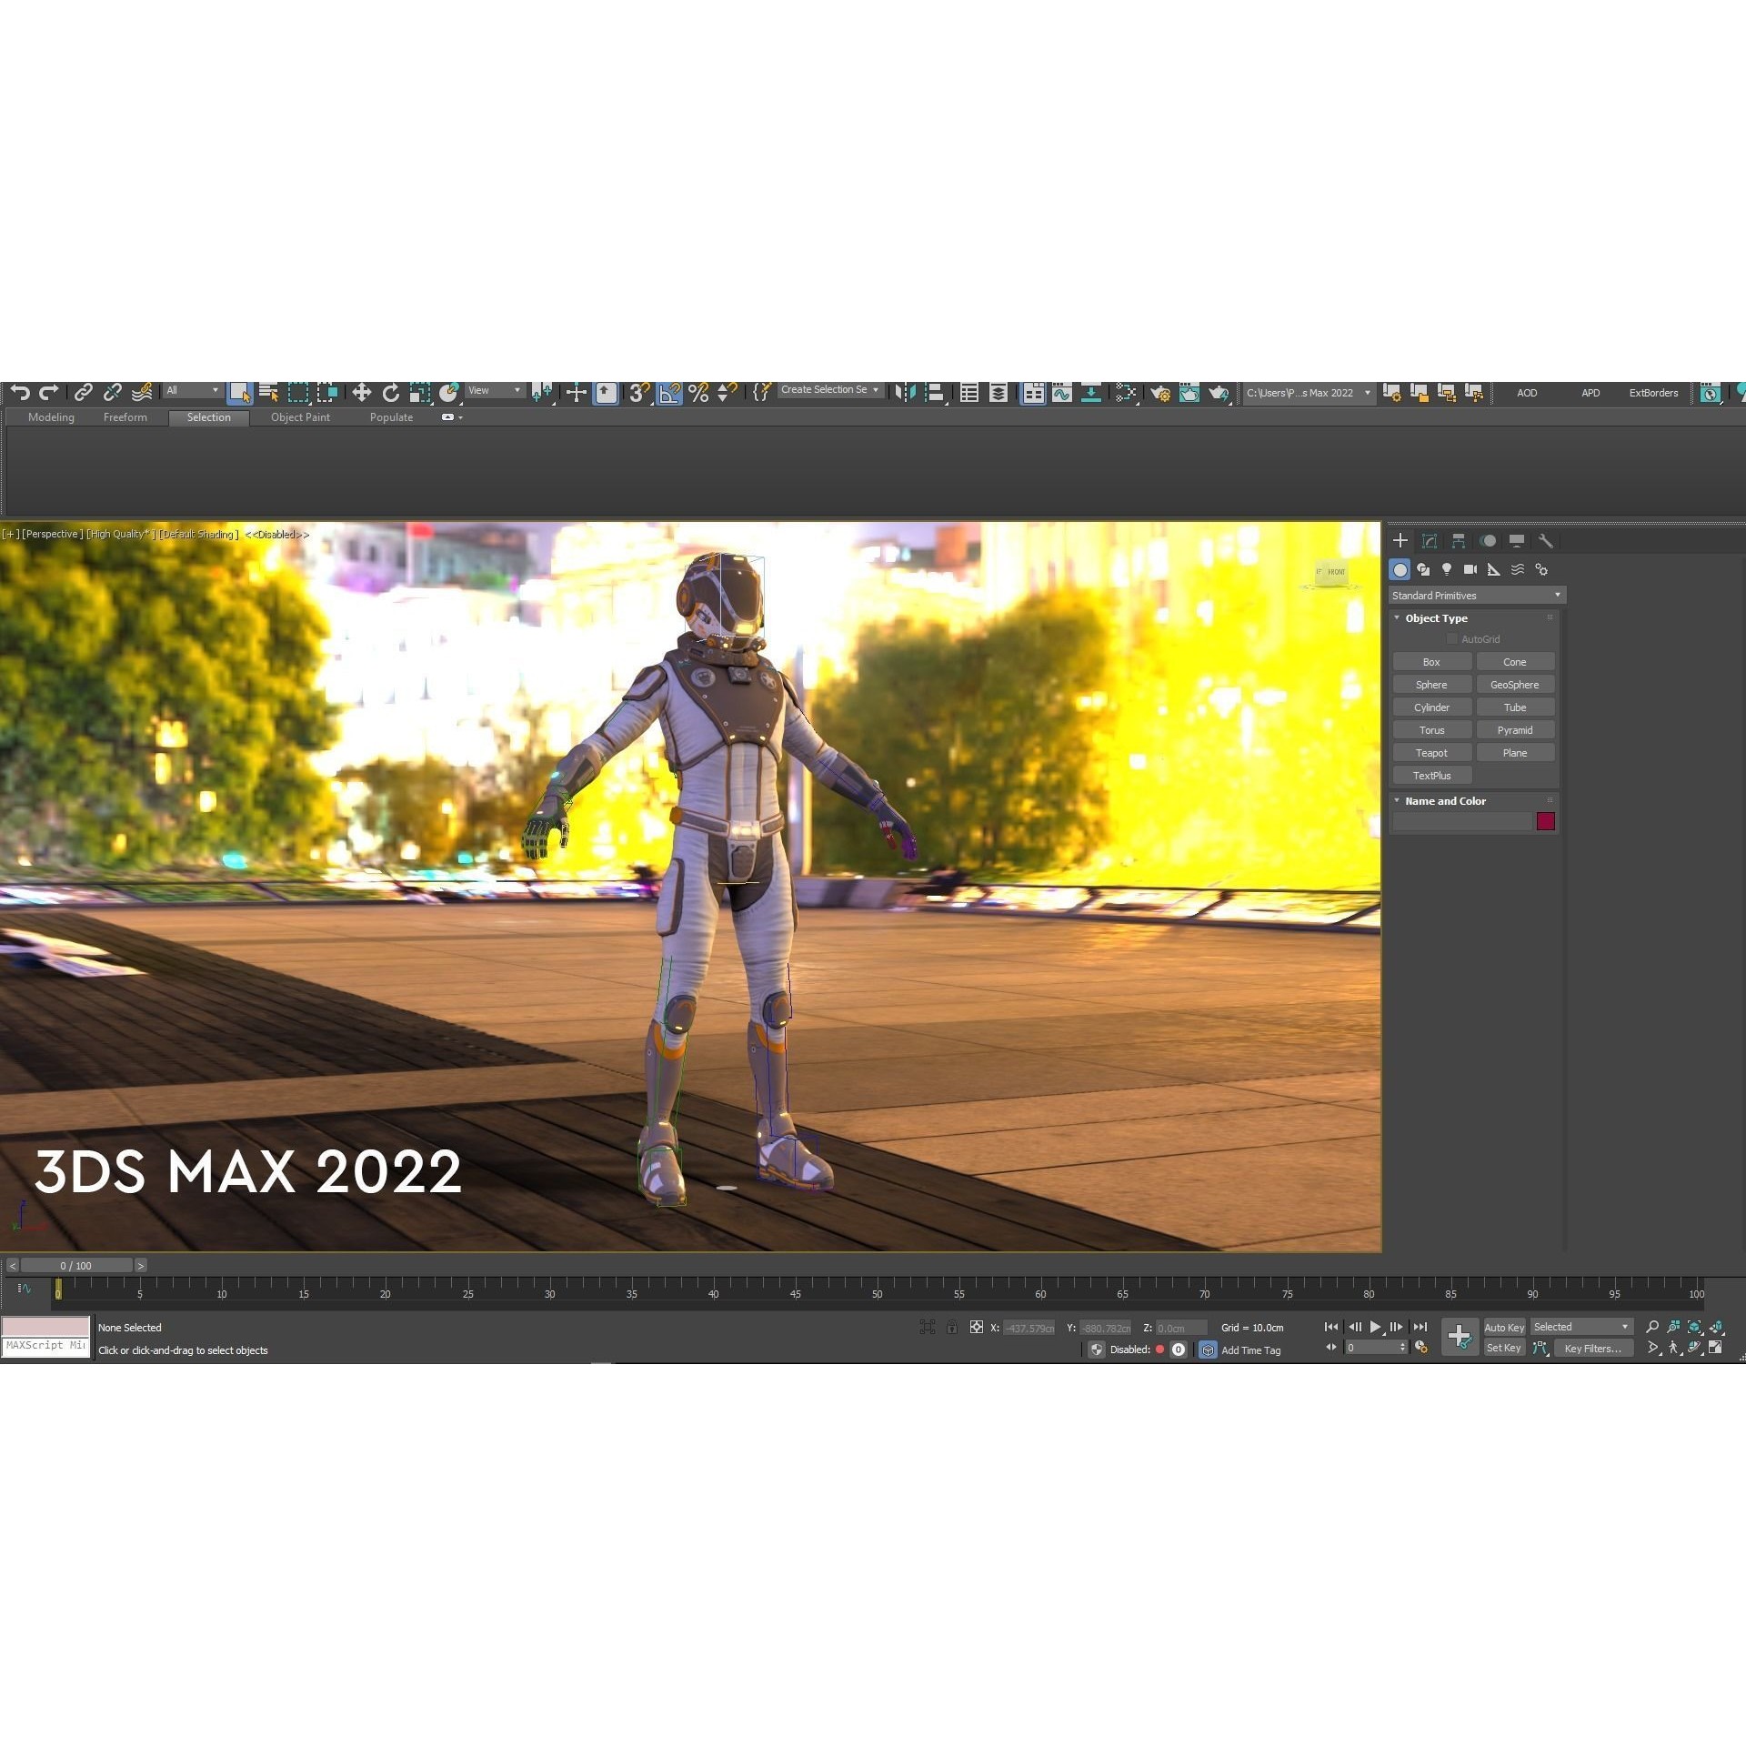Switch to the Modeling ribbon tab
The height and width of the screenshot is (1746, 1746).
point(51,416)
